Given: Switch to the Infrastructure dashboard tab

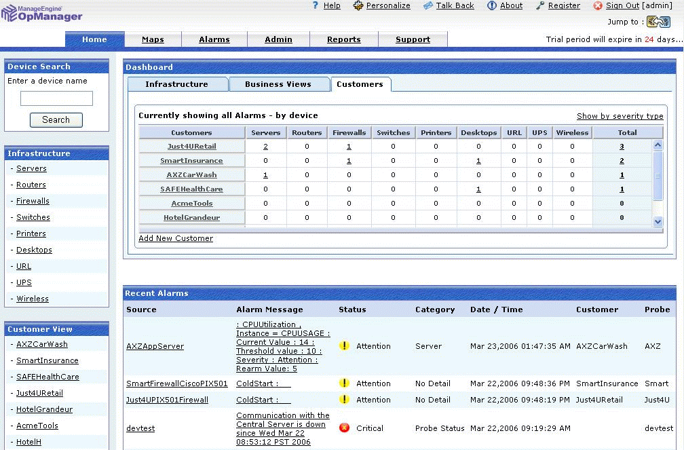Looking at the screenshot, I should click(178, 84).
